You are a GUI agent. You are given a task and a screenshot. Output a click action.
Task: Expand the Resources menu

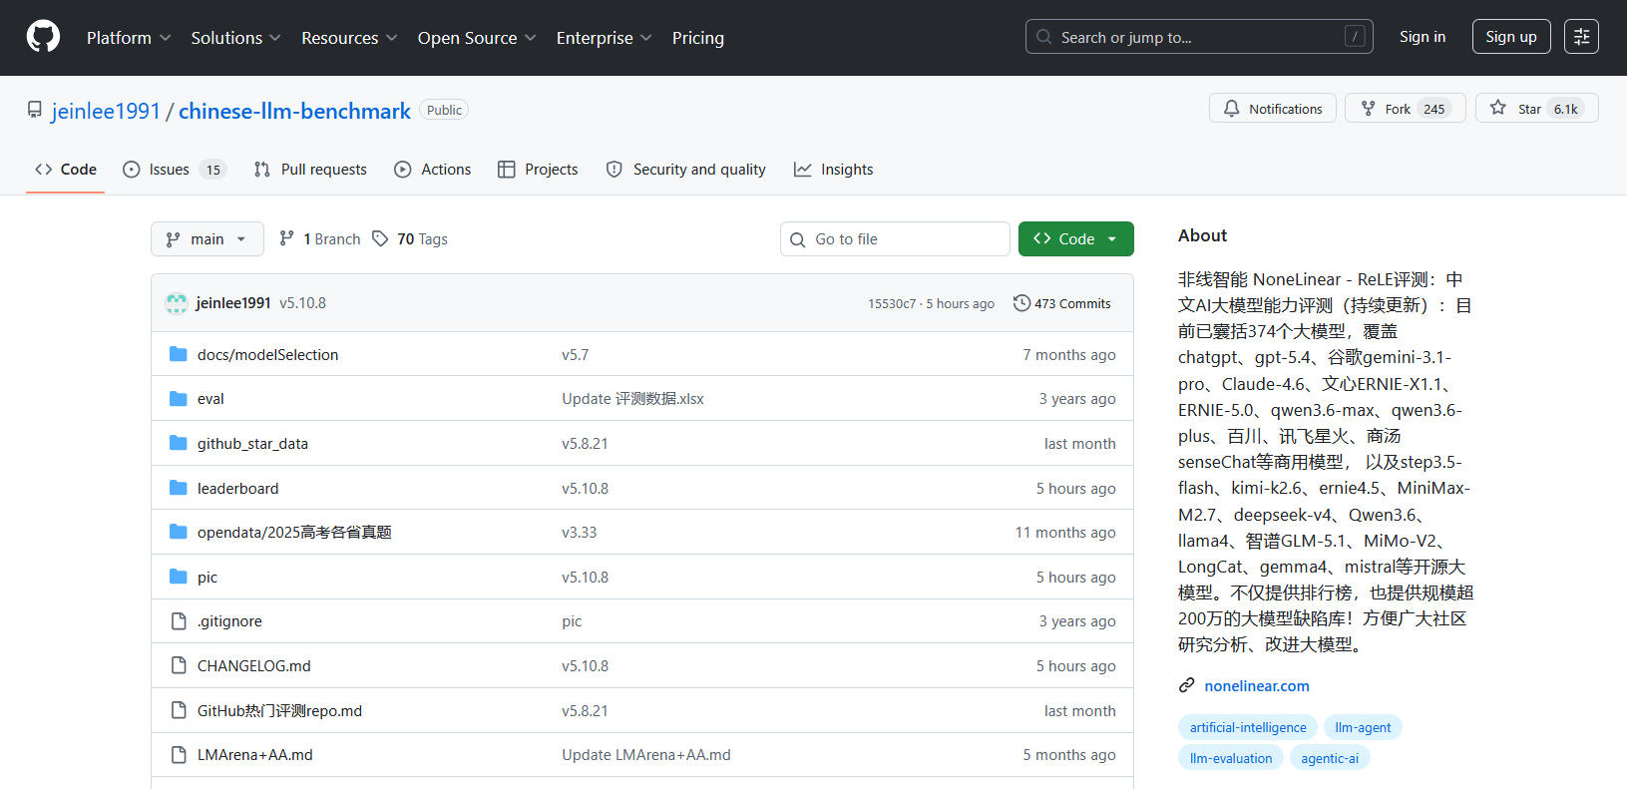point(349,38)
